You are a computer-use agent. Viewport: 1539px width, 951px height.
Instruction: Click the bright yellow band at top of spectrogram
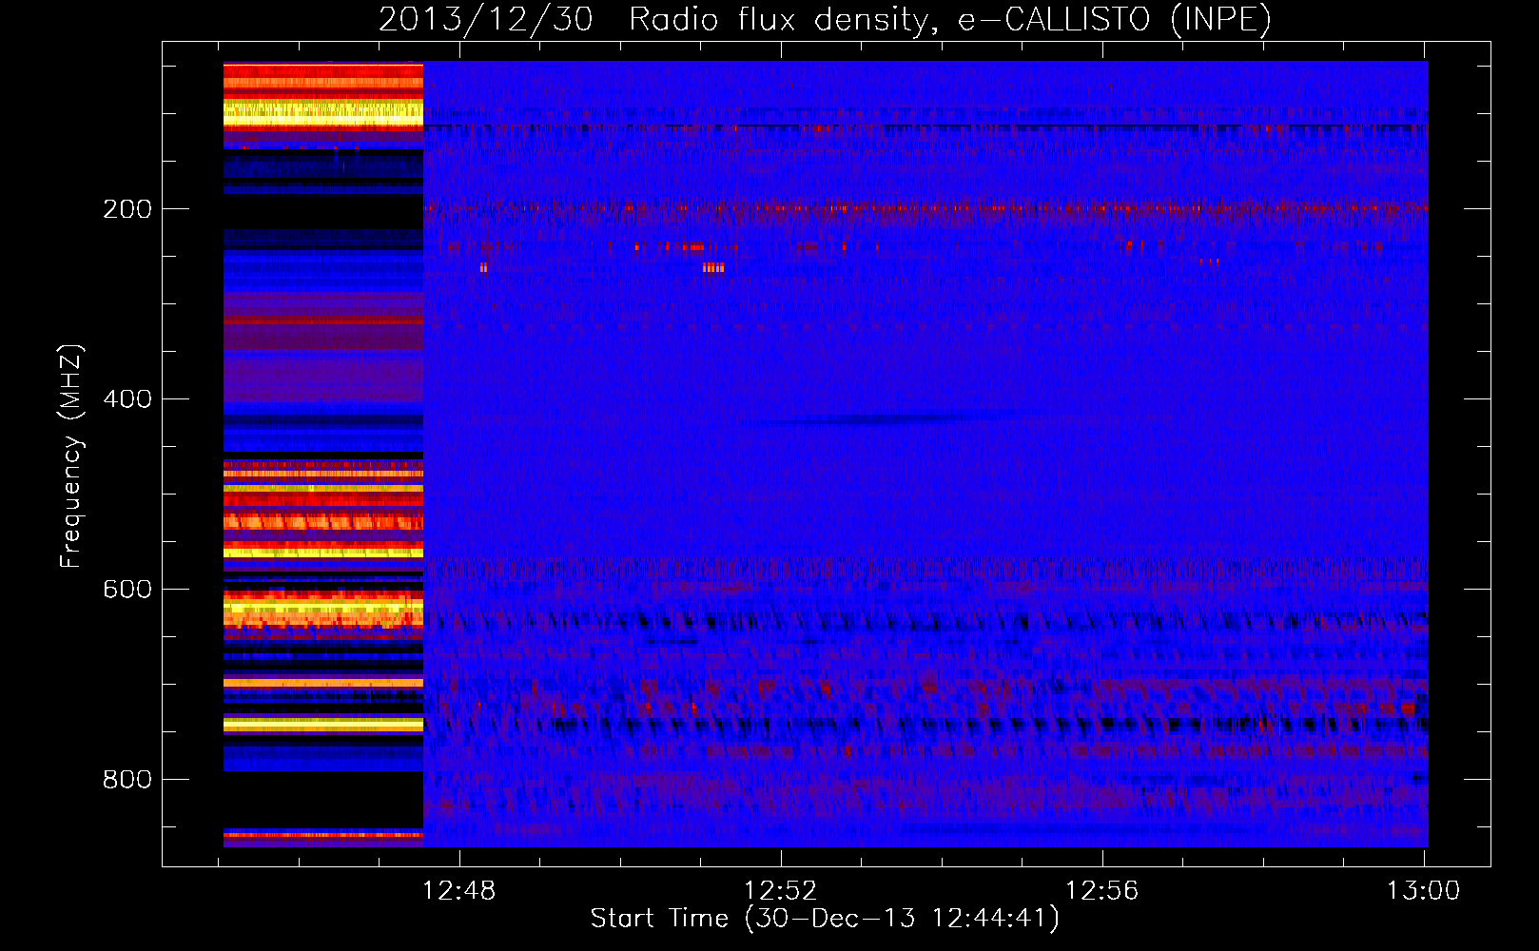(323, 115)
